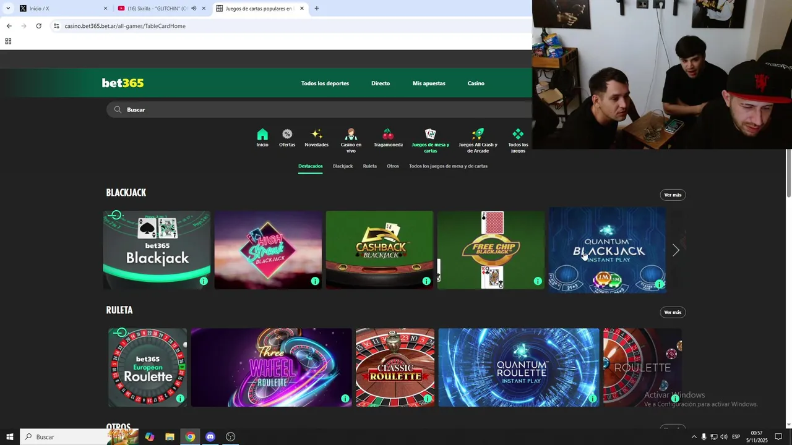The image size is (792, 445).
Task: Launch the Quantum Roulette Instant Play tile
Action: (x=519, y=367)
